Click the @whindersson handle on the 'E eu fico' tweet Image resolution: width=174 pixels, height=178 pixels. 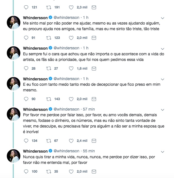tap(66, 79)
